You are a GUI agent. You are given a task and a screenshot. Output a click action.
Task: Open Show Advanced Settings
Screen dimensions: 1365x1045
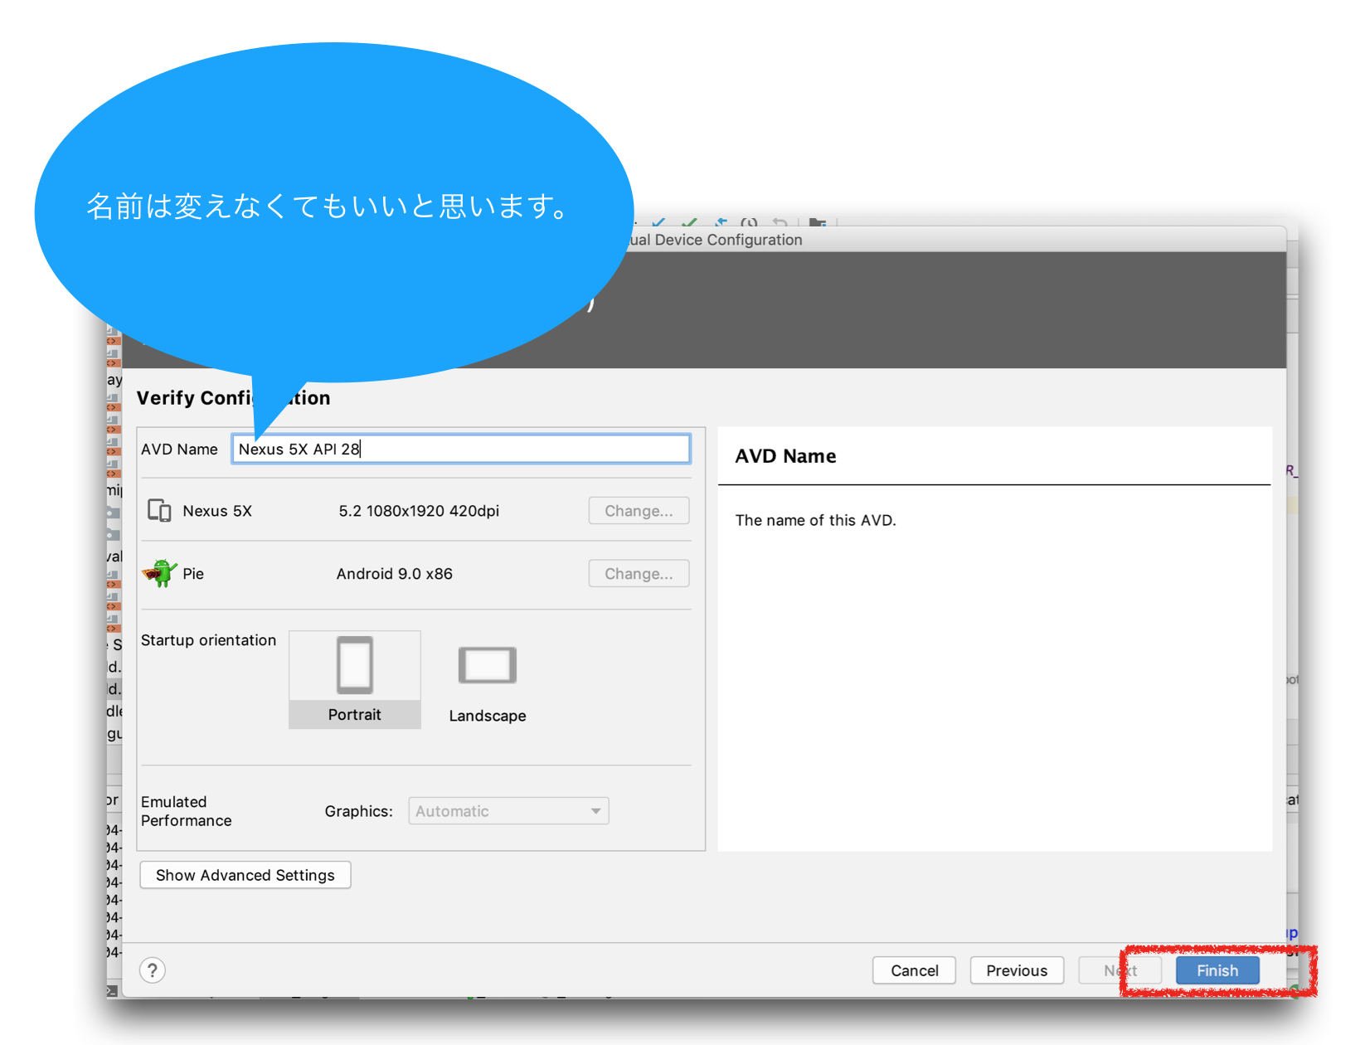click(x=245, y=875)
